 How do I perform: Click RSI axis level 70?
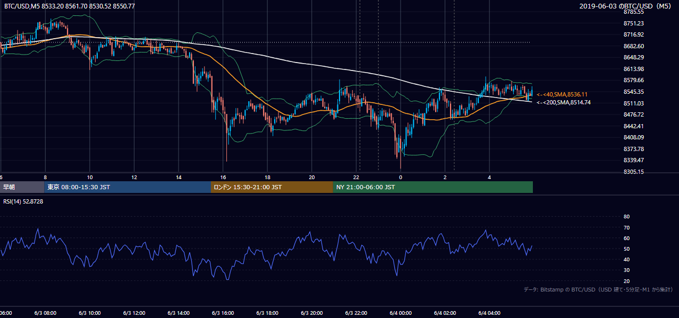click(626, 227)
